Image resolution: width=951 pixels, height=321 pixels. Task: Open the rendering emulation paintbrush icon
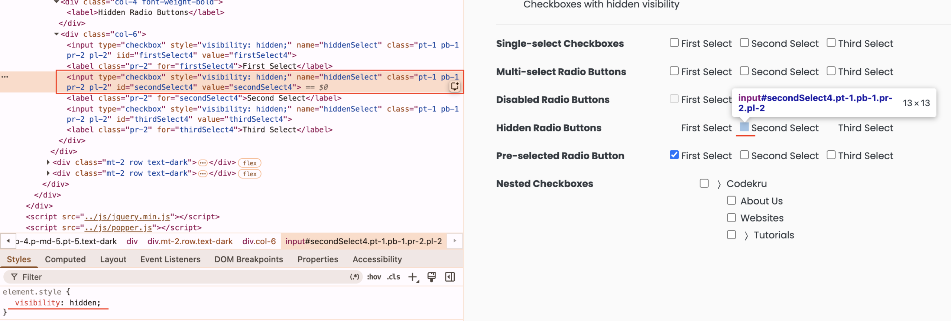(x=431, y=277)
